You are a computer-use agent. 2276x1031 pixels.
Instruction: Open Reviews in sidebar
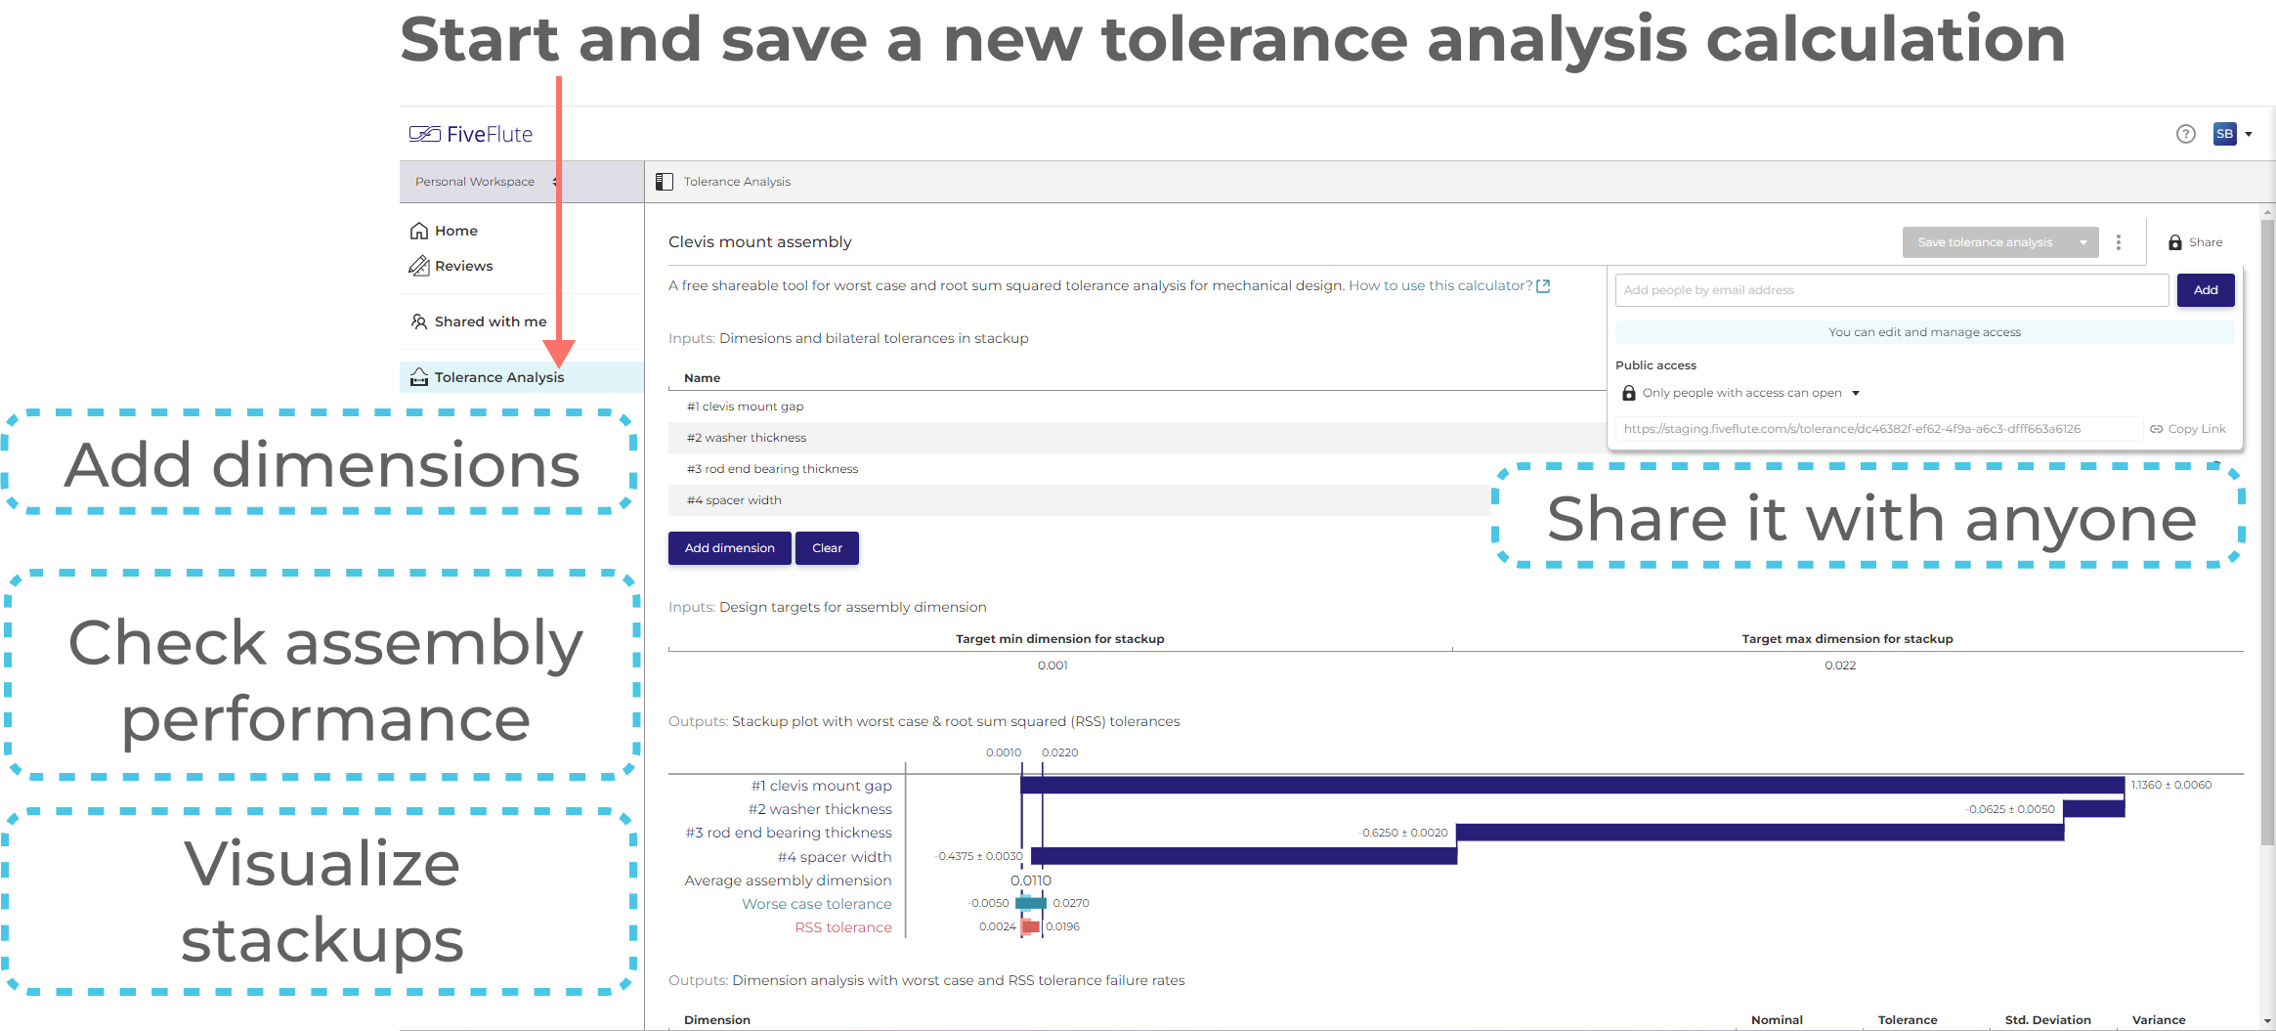coord(522,266)
